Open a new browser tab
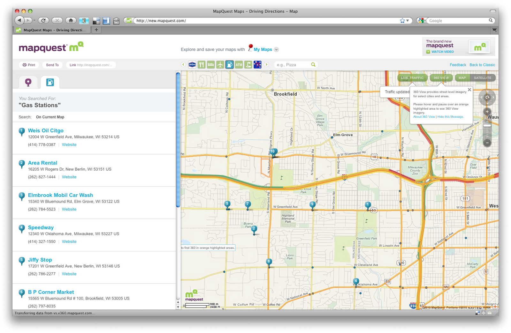This screenshot has height=333, width=511. coord(96,30)
